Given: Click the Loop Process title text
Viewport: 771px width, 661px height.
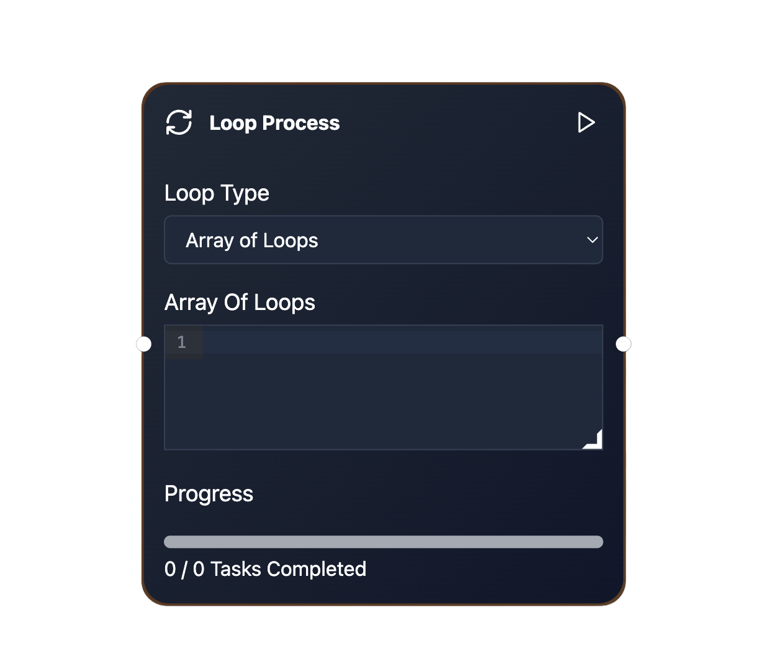Looking at the screenshot, I should (x=274, y=123).
